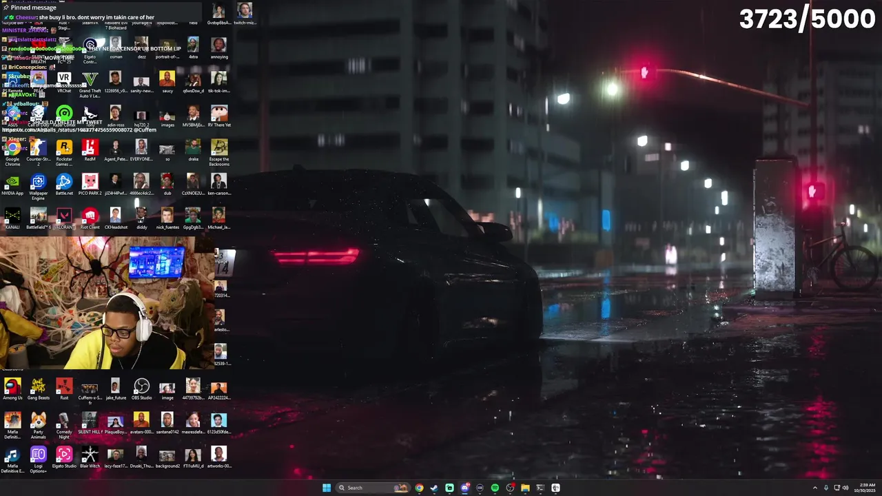
Task: Select the Blair Witch desktop icon
Action: click(x=90, y=457)
